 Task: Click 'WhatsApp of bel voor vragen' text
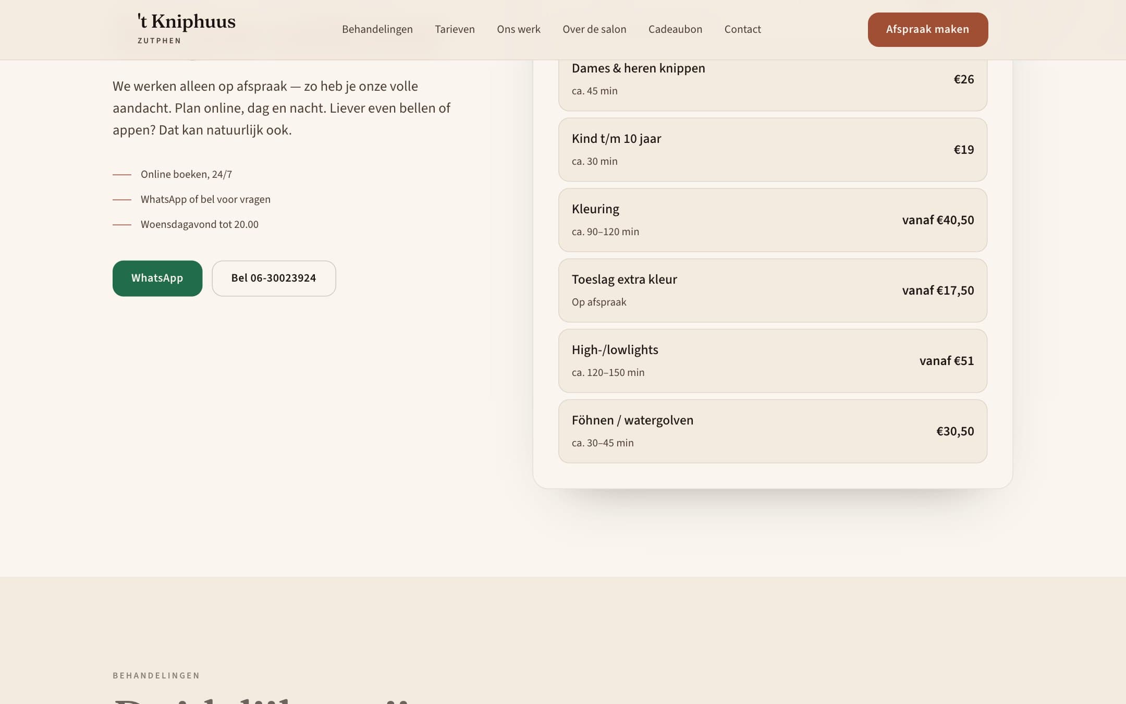(x=205, y=199)
